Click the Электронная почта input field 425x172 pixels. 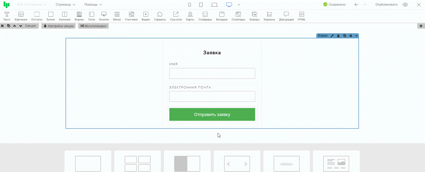(212, 97)
